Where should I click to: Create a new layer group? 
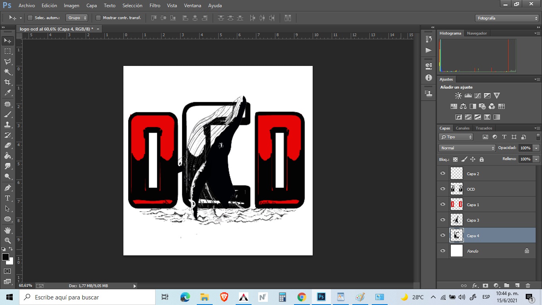tap(507, 286)
